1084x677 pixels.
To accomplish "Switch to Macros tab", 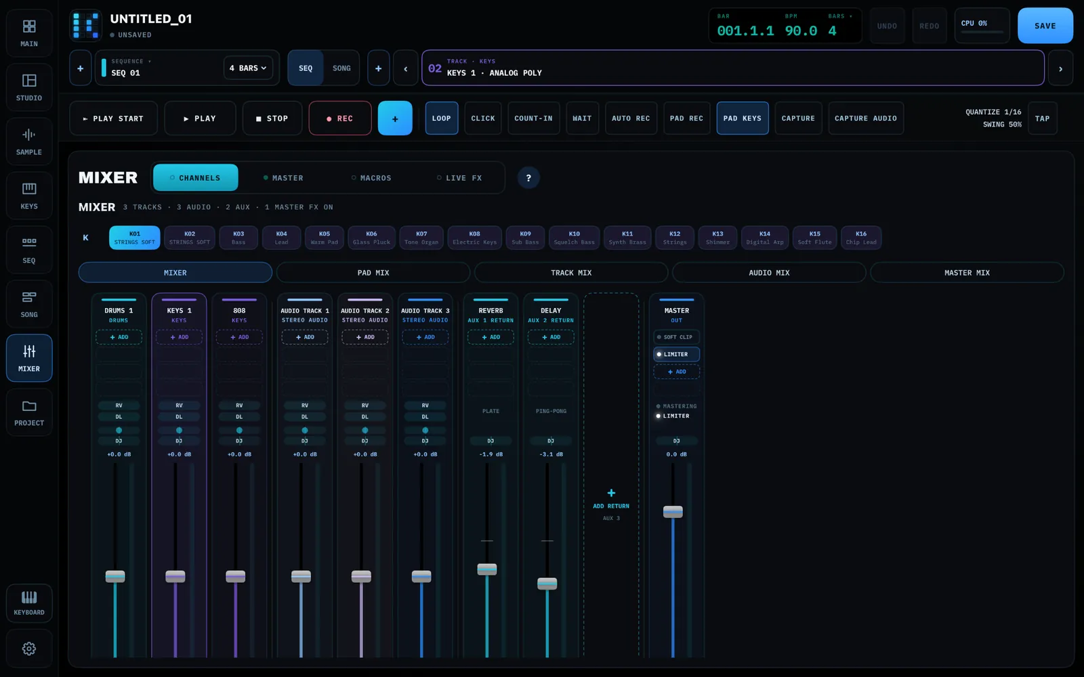I will coord(371,177).
